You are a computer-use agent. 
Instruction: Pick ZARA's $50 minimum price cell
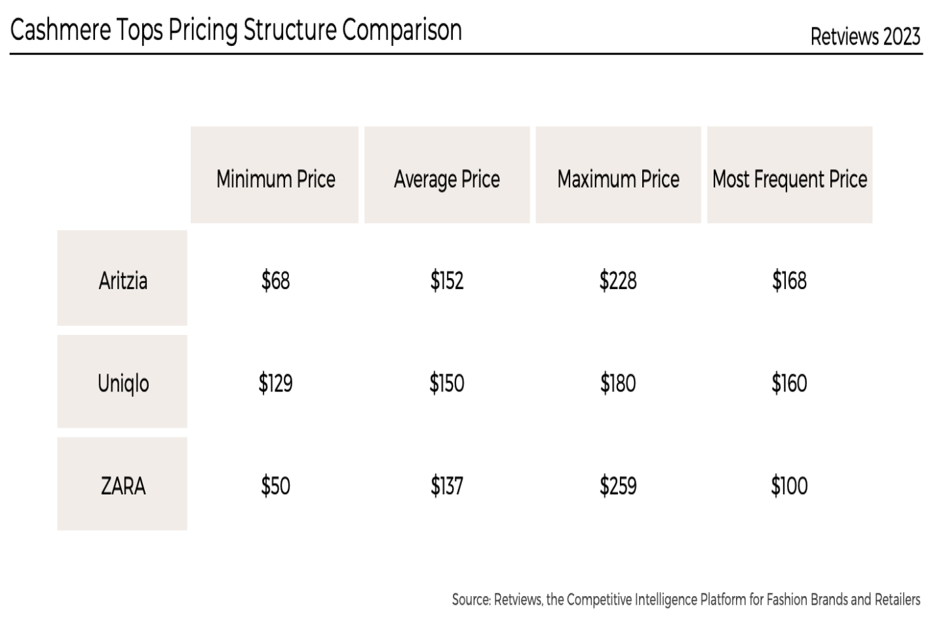point(275,486)
